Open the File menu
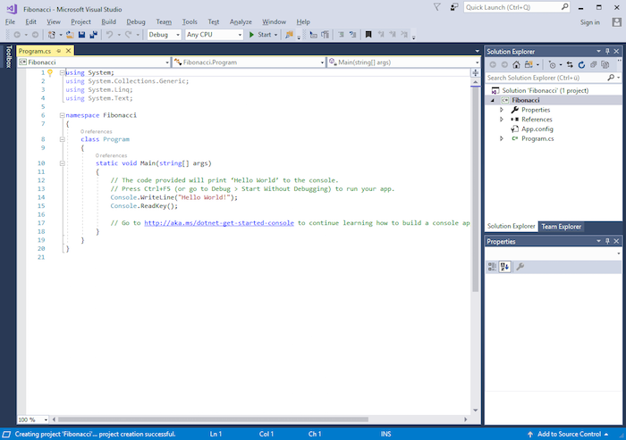The image size is (626, 440). [10, 22]
